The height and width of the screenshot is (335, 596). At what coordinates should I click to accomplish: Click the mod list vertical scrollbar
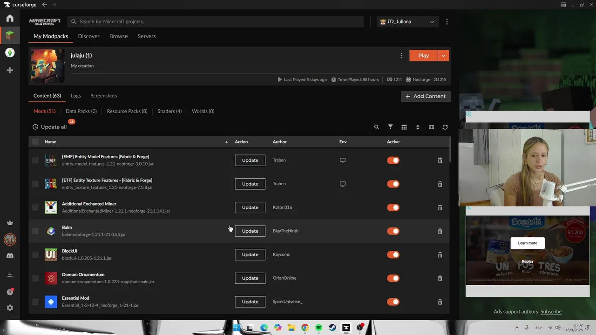(x=450, y=150)
